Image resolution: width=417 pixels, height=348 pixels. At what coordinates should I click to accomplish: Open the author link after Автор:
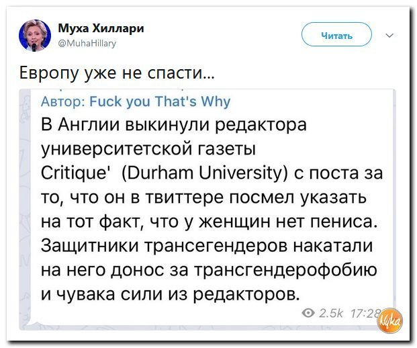tap(160, 102)
